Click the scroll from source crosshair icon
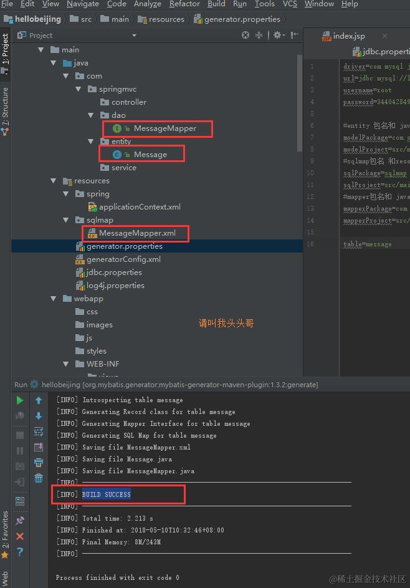 [246, 36]
